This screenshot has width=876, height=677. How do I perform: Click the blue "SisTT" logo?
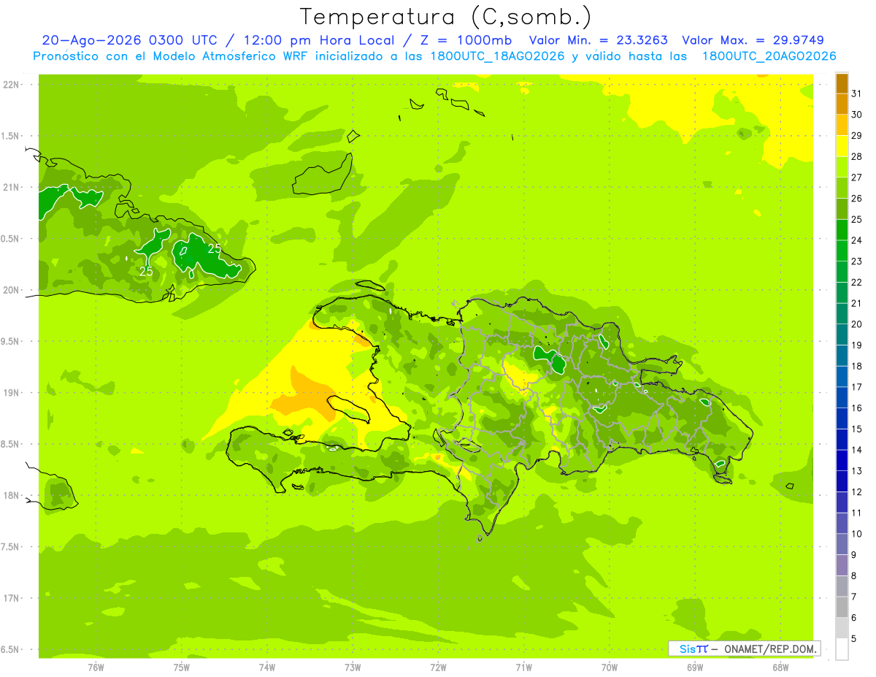click(693, 649)
